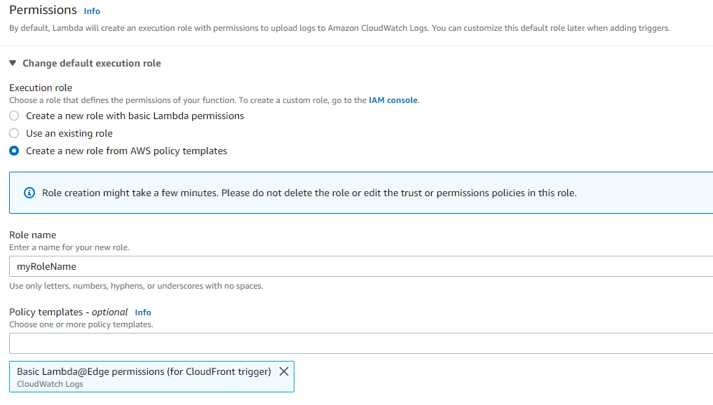Click the Basic Lambda@Edge permissions chip label

click(144, 371)
